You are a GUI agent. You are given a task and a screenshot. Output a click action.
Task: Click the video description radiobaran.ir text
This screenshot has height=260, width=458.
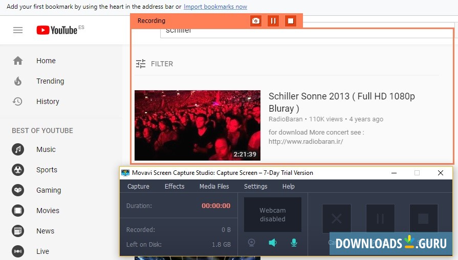tap(306, 142)
